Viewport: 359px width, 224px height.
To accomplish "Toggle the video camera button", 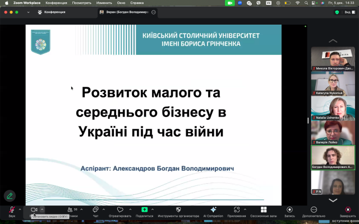I will 34,210.
